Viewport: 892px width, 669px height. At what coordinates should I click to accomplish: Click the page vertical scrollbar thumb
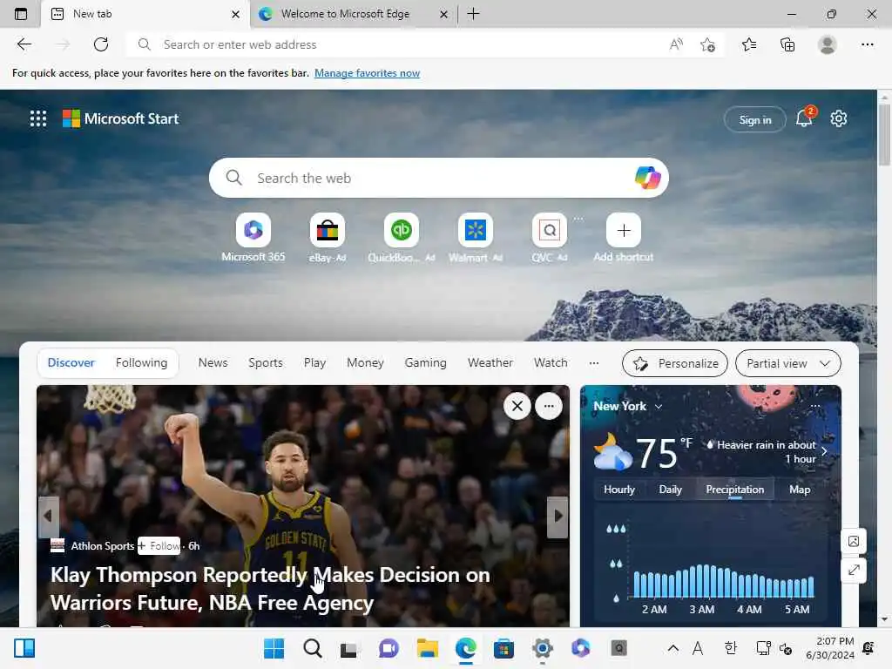click(884, 133)
